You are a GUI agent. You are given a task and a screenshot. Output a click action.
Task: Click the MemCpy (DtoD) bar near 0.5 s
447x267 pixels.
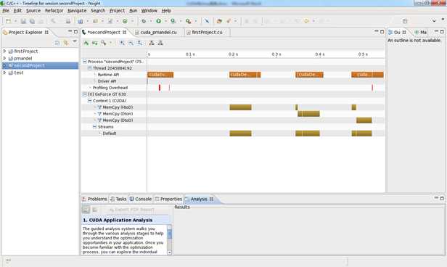(x=364, y=120)
